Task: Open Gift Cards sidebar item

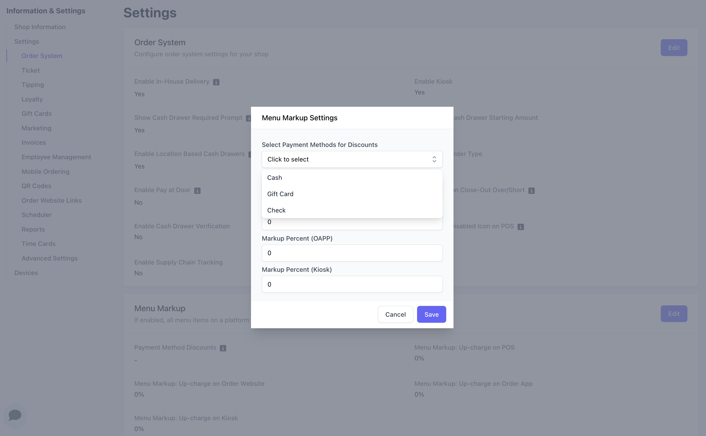Action: pos(37,114)
